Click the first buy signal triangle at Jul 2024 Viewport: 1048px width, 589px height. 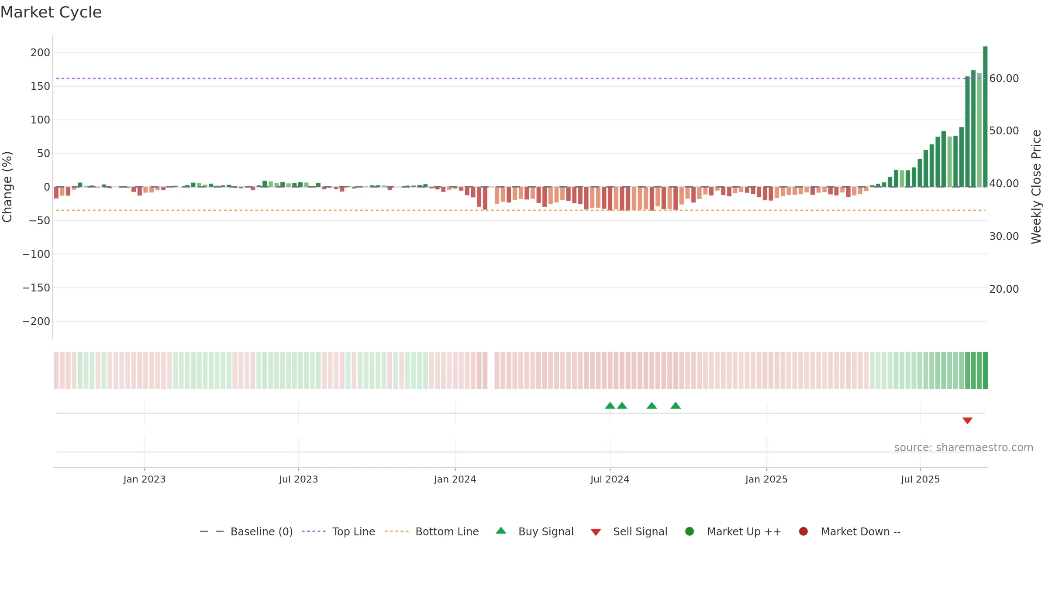pyautogui.click(x=610, y=406)
